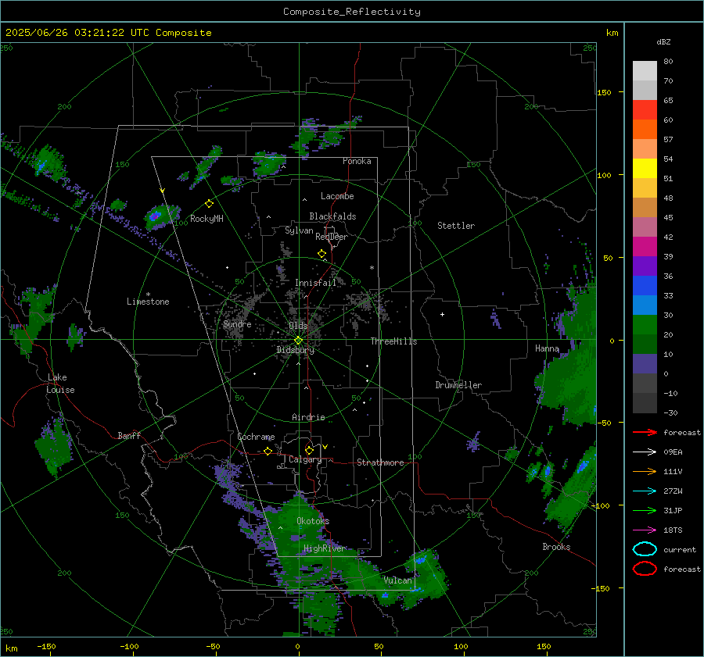Screen dimensions: 704x657
Task: Click the Banff town label
Action: [x=129, y=436]
